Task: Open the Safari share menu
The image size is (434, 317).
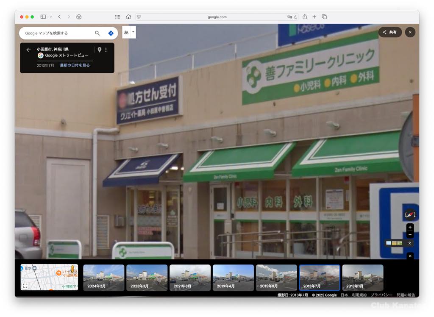Action: pos(305,17)
